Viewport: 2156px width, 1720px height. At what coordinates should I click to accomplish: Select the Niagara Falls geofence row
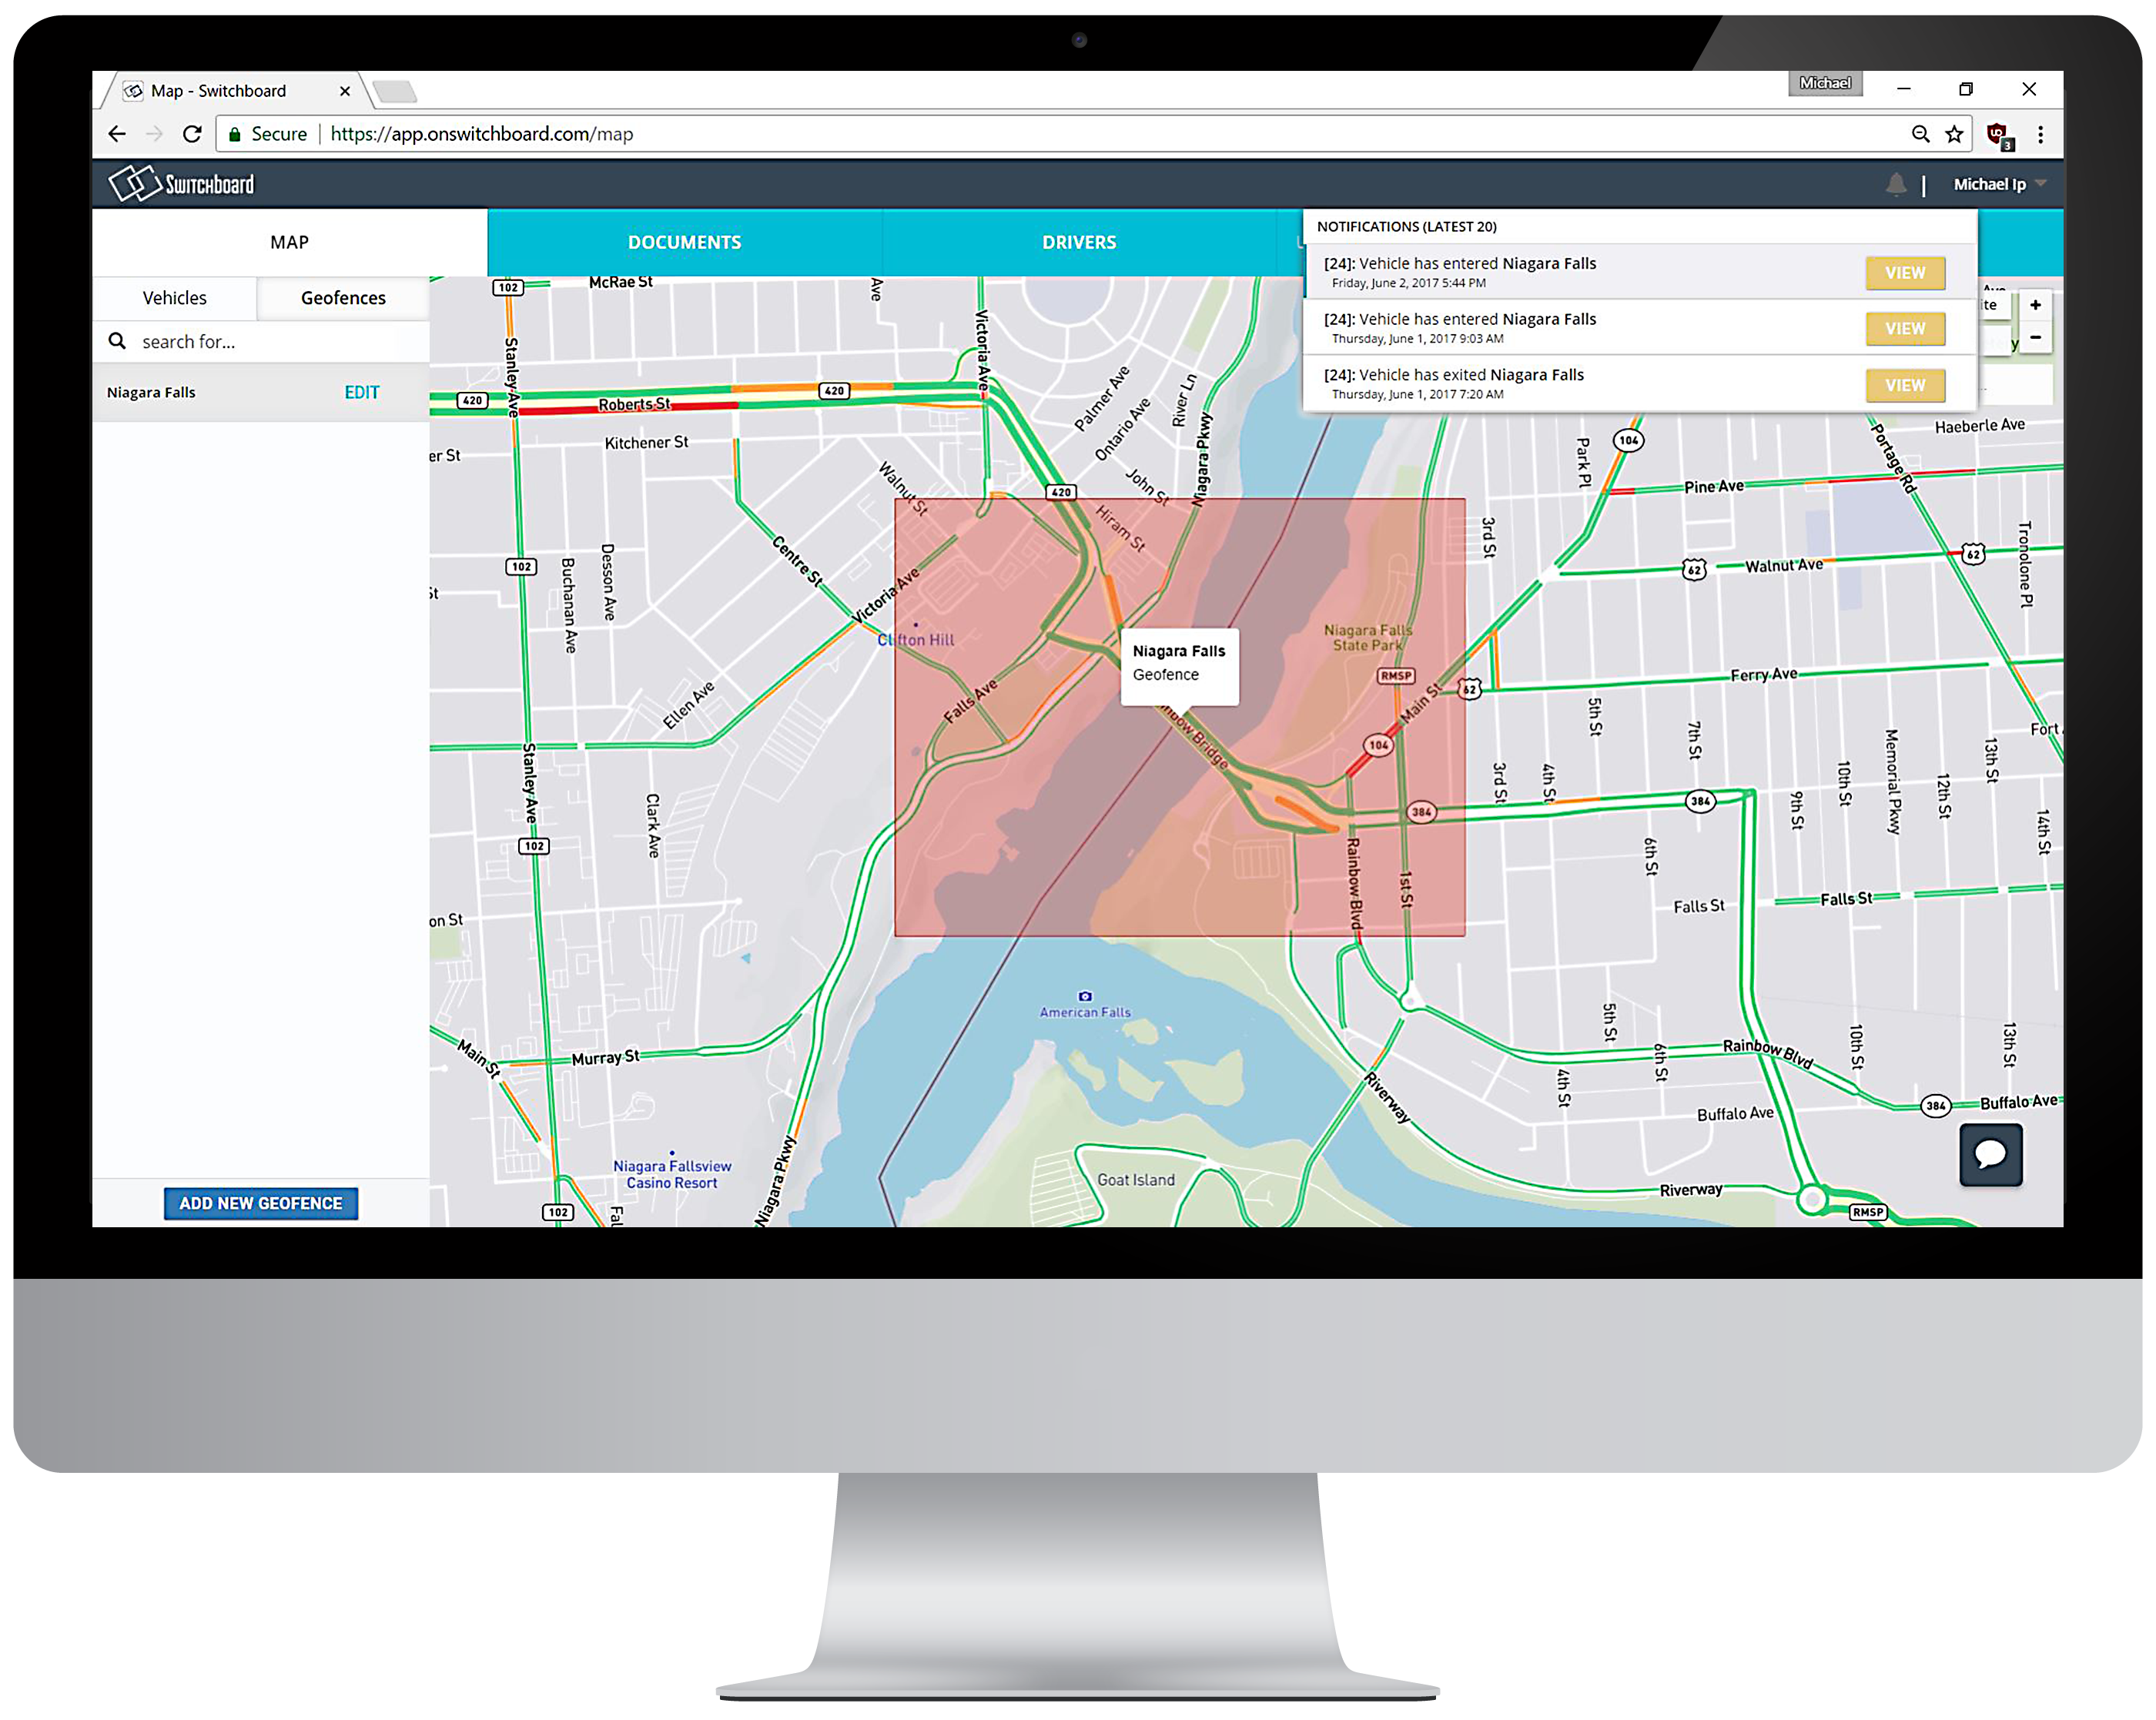click(260, 392)
